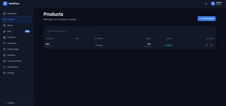
Task: Click the search magnifier icon
Action: click(x=48, y=31)
